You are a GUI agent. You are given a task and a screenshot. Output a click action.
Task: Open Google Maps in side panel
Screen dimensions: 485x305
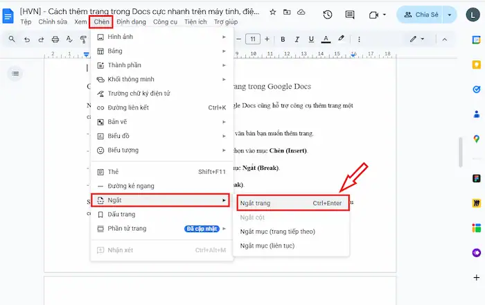coord(476,139)
